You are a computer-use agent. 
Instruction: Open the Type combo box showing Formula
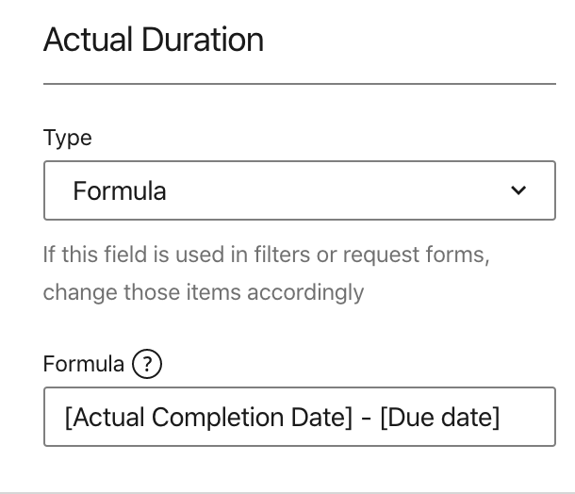coord(299,190)
